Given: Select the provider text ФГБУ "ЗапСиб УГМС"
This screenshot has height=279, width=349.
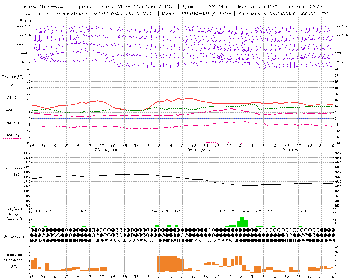Looking at the screenshot, I should [146, 6].
